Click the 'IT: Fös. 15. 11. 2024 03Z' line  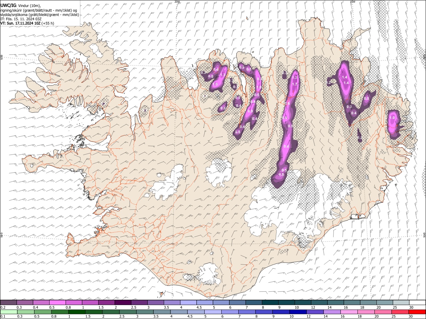point(21,19)
